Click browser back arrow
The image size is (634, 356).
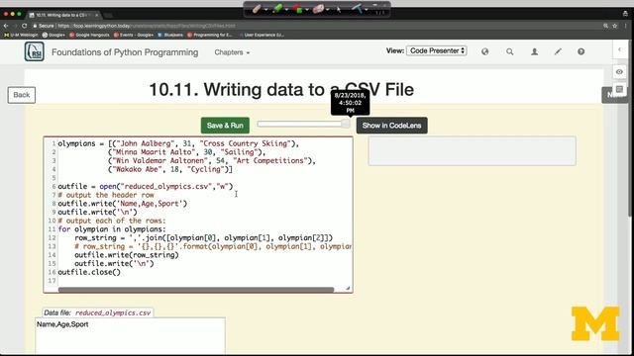pyautogui.click(x=6, y=26)
